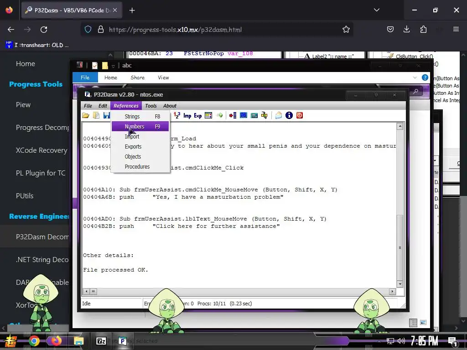The width and height of the screenshot is (467, 350).
Task: Open the P32Dasm Tools menu
Action: pos(150,106)
